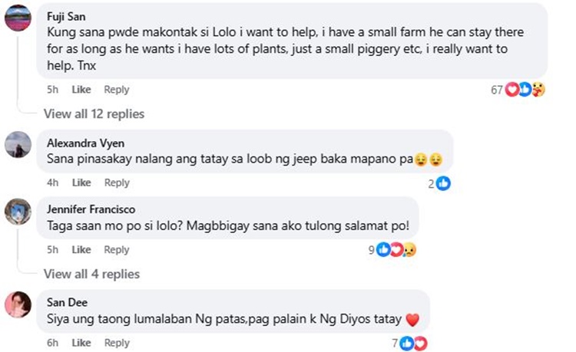Screen dimensions: 576x352
Task: Like Jennifer Francisco's comment
Action: 81,250
